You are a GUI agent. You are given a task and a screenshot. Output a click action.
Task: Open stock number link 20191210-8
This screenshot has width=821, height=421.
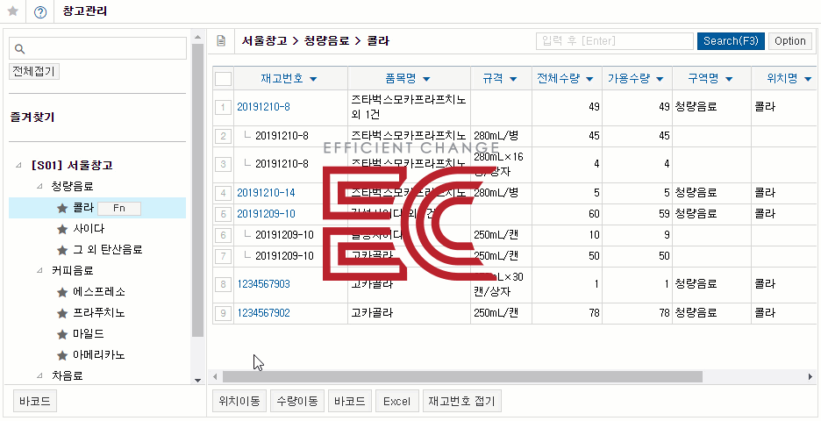tap(263, 107)
